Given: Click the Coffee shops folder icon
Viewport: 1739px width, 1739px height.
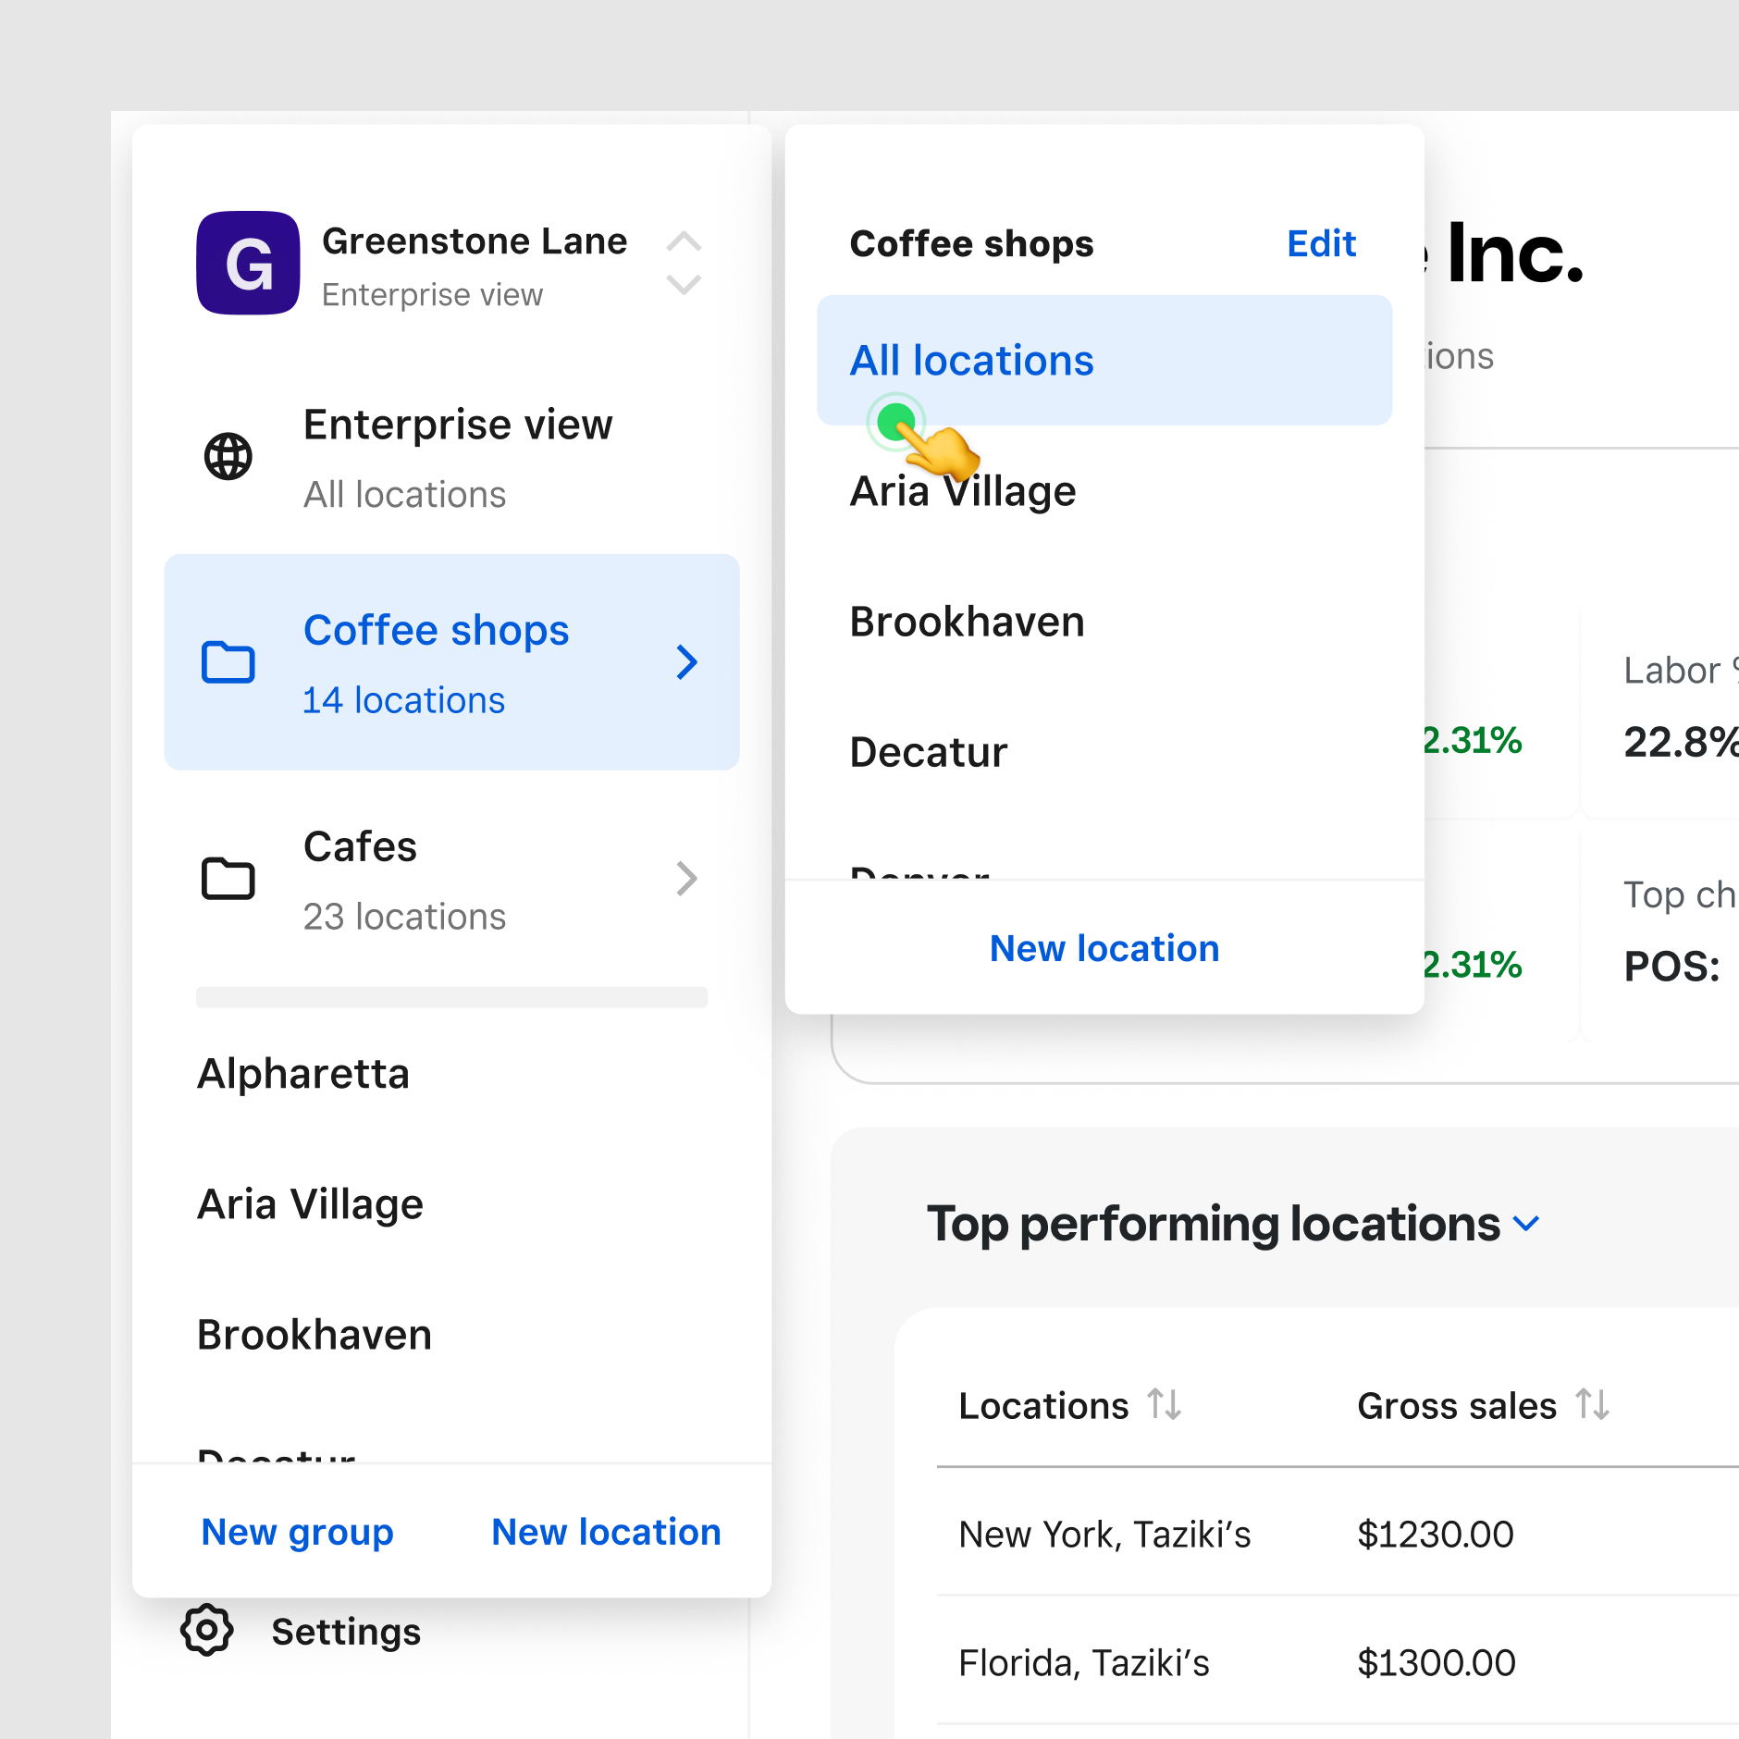Looking at the screenshot, I should click(x=228, y=662).
